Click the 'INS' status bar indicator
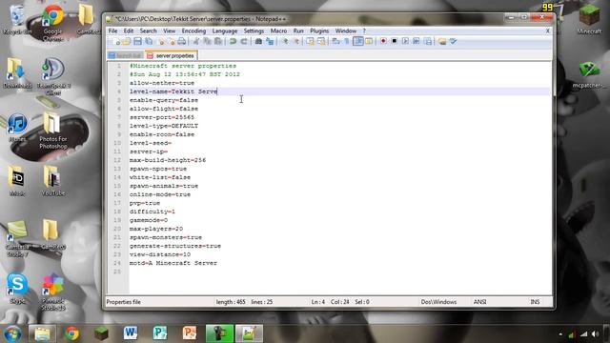610x343 pixels. 535,302
